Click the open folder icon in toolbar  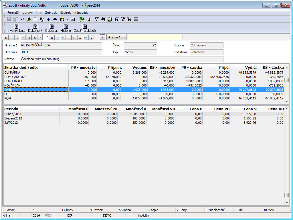pos(29,19)
